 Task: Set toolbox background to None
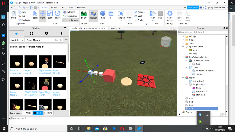(48, 113)
